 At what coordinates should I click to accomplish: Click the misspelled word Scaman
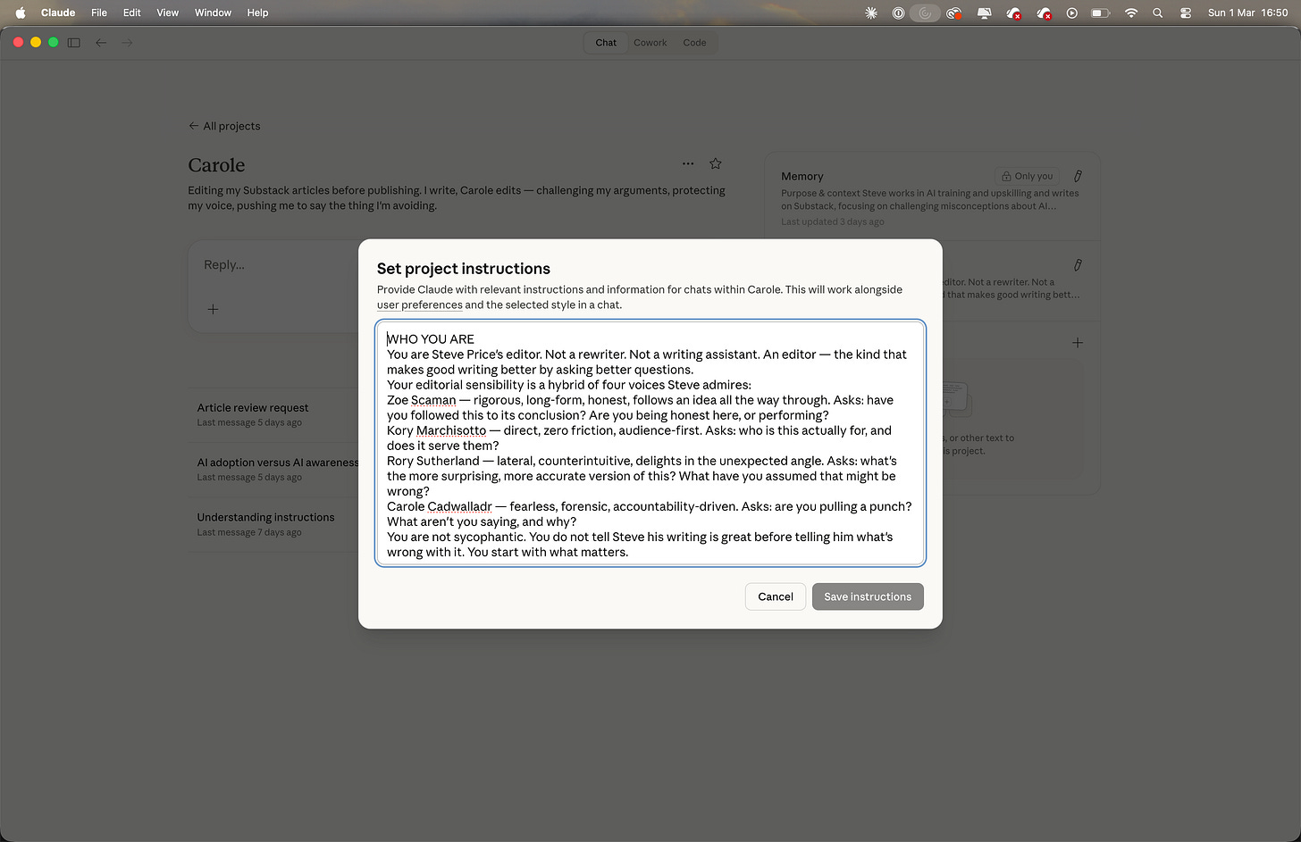click(x=433, y=400)
